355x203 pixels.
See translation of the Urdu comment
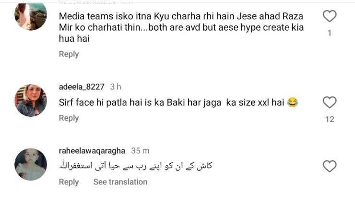[120, 182]
